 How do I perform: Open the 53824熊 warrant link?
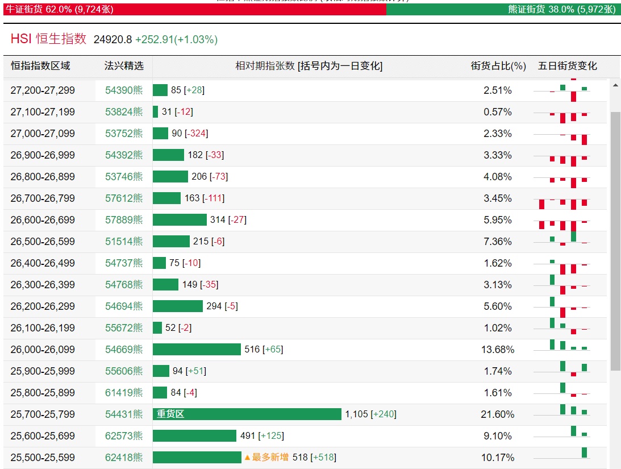(x=124, y=112)
